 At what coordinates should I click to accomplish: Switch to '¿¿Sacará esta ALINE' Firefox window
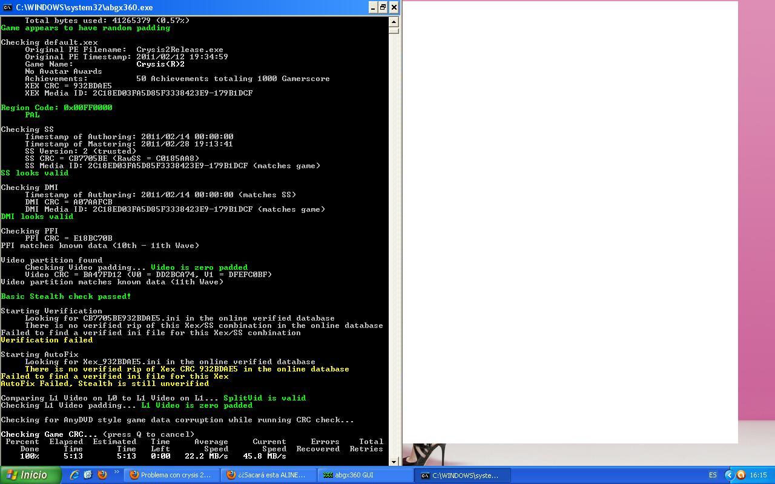coord(268,475)
